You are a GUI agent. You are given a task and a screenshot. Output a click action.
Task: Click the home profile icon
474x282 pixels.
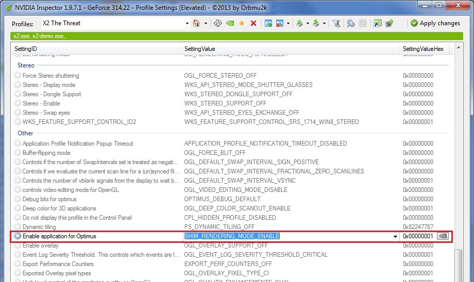click(x=196, y=23)
